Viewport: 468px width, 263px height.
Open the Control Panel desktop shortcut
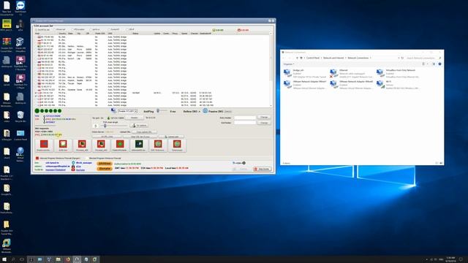[x=20, y=134]
